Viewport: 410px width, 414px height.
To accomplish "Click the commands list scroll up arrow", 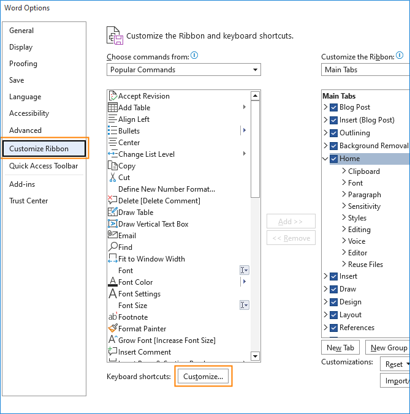I will pos(255,96).
